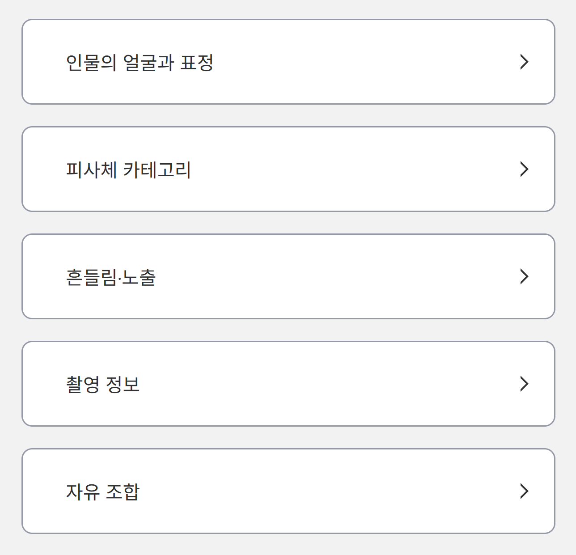The height and width of the screenshot is (555, 576).
Task: Open the 자유 조합 menu item
Action: (288, 491)
